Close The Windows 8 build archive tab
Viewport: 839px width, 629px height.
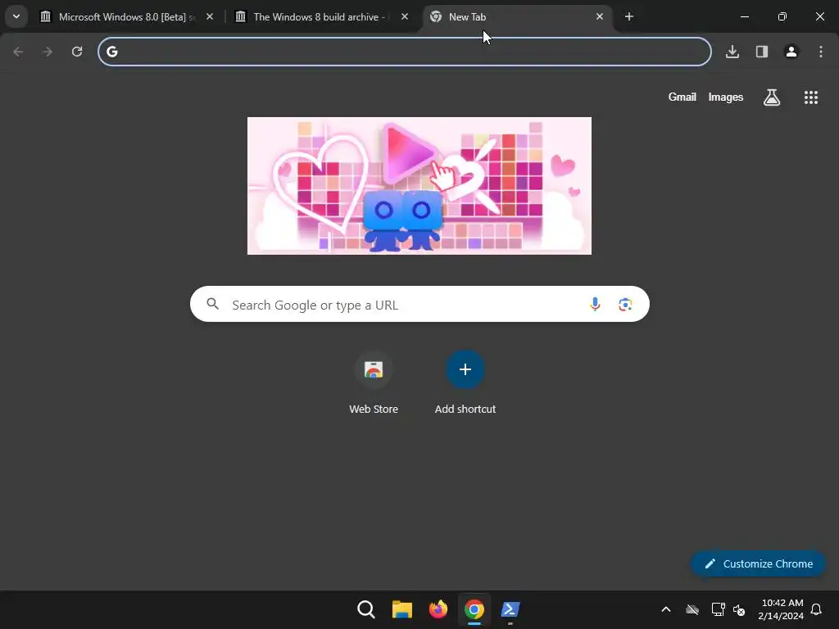pos(405,16)
